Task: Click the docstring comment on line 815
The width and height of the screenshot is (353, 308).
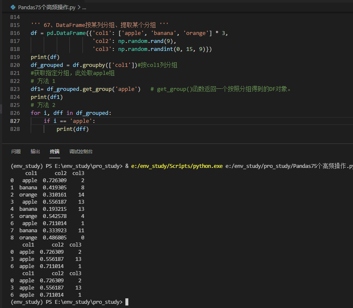Action: 100,25
